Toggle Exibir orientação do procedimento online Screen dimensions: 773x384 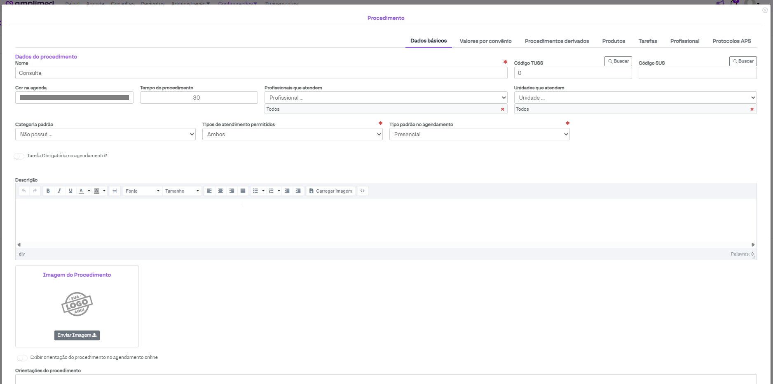click(22, 358)
